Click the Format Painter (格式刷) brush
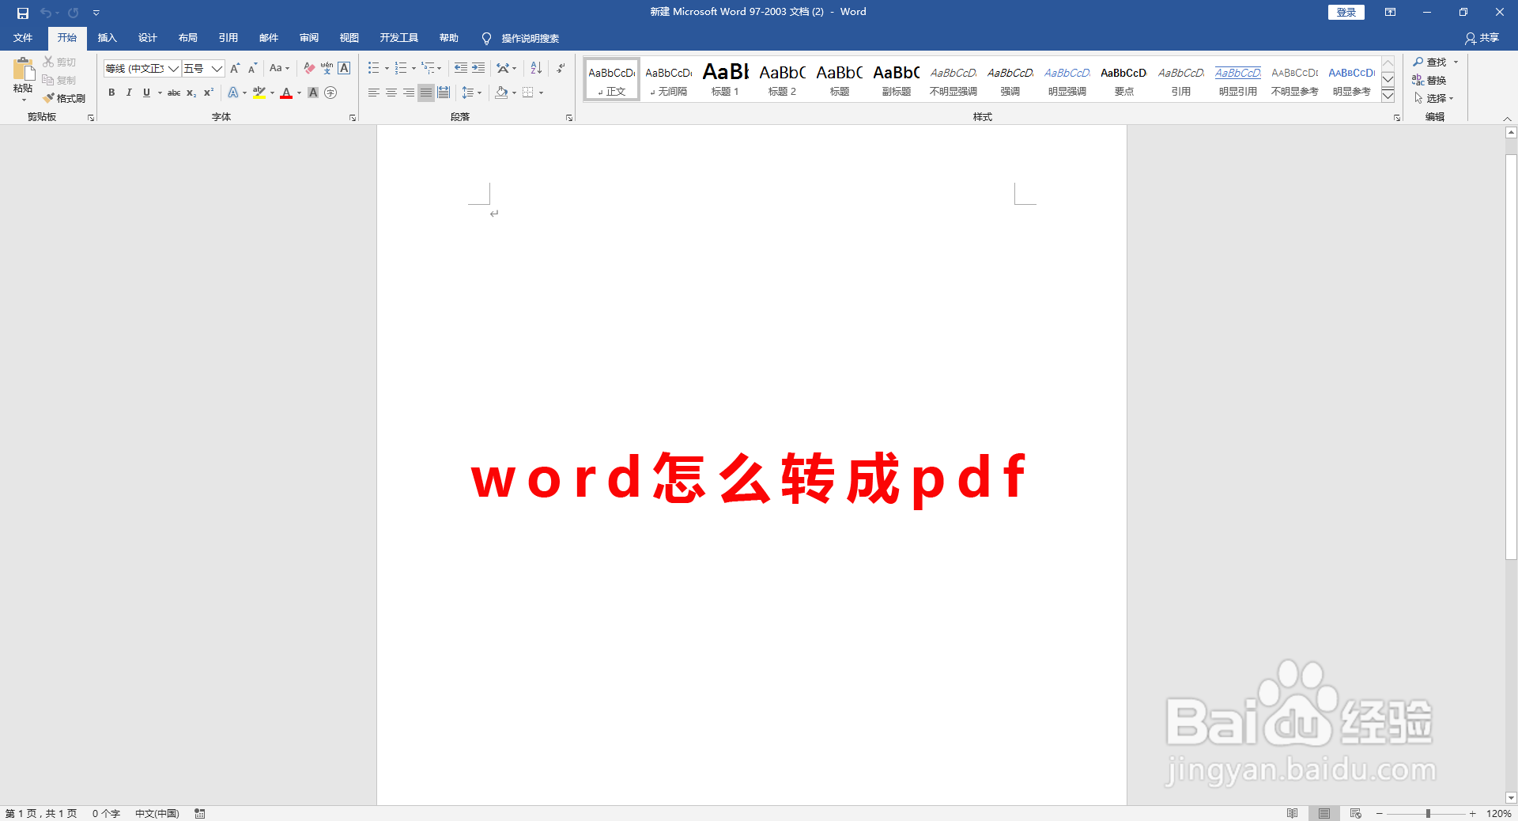Viewport: 1518px width, 821px height. coord(64,98)
